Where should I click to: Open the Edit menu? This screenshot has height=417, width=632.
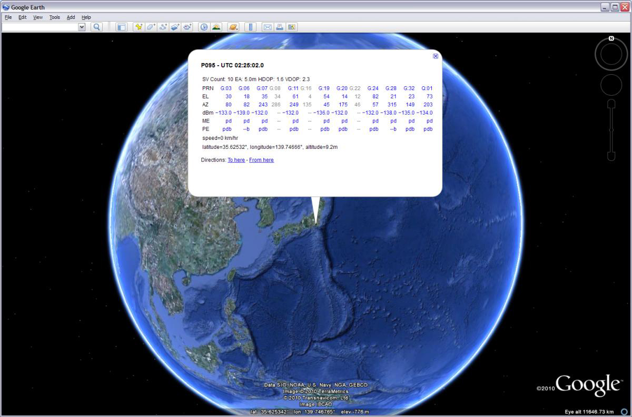coord(23,17)
